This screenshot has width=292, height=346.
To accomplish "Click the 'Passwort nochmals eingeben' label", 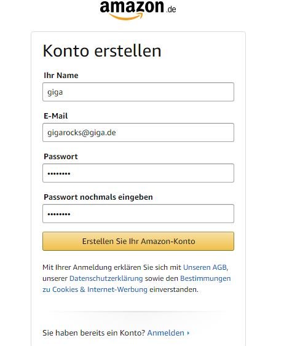I will [98, 197].
